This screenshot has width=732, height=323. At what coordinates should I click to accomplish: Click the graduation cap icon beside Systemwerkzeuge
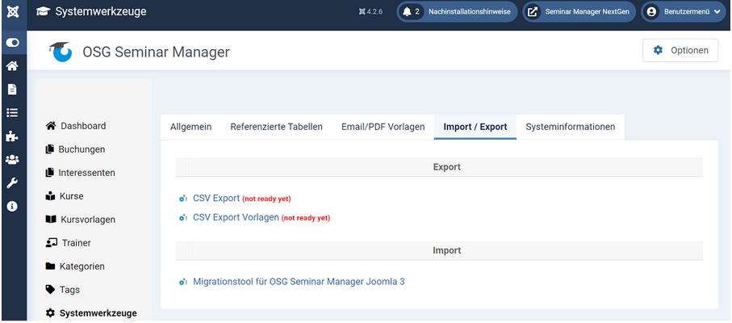[44, 11]
